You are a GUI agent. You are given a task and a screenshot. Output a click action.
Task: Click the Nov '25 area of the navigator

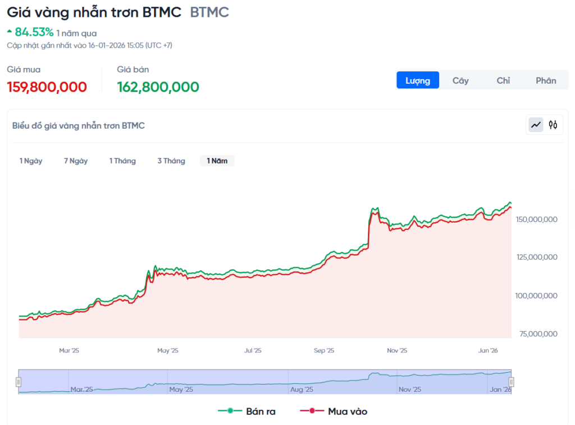[409, 389]
